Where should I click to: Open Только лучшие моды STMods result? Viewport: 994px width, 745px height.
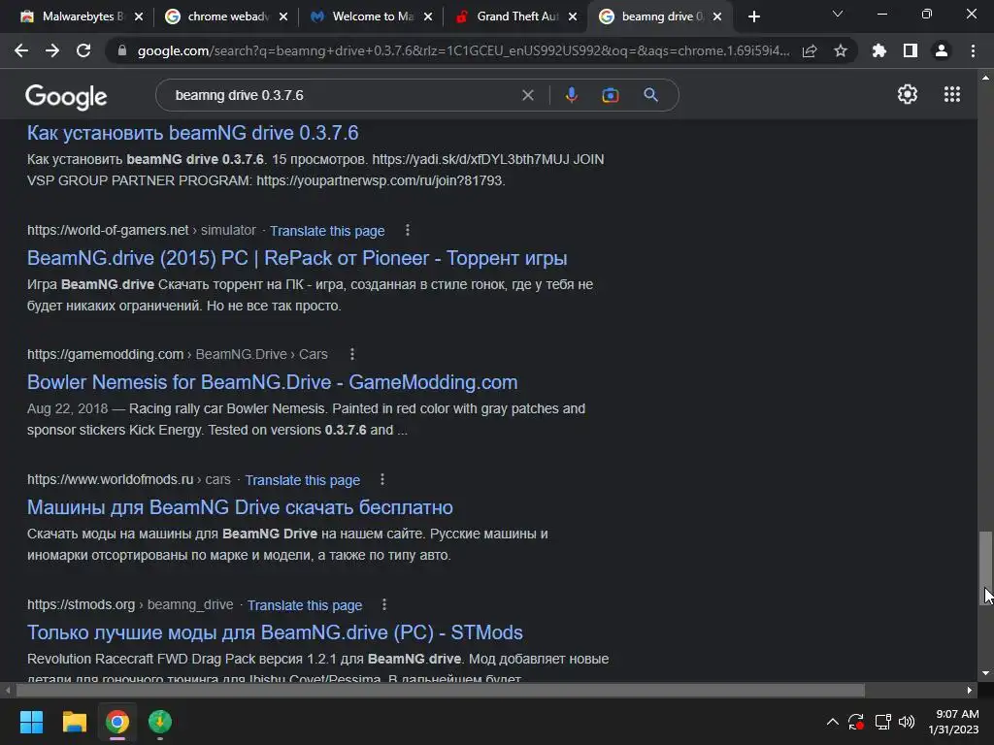click(275, 632)
